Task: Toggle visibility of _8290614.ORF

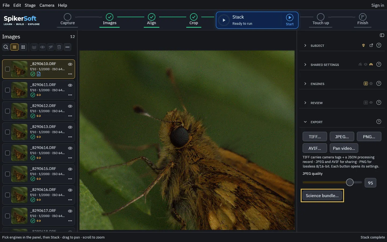Action: (70, 148)
